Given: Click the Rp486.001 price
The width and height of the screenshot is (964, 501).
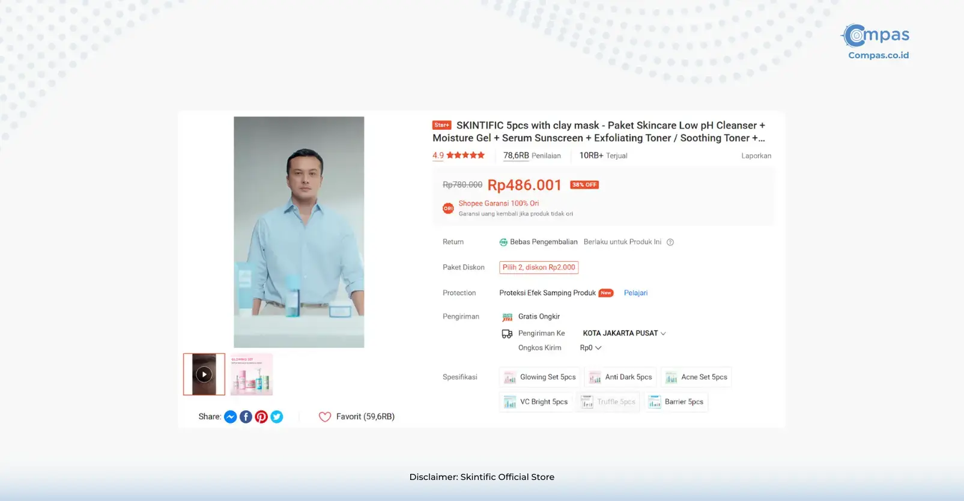Looking at the screenshot, I should pos(524,185).
